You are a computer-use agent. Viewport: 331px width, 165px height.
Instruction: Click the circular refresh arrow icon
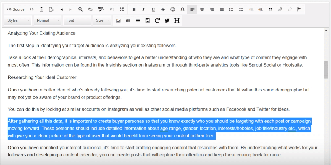pos(157,20)
